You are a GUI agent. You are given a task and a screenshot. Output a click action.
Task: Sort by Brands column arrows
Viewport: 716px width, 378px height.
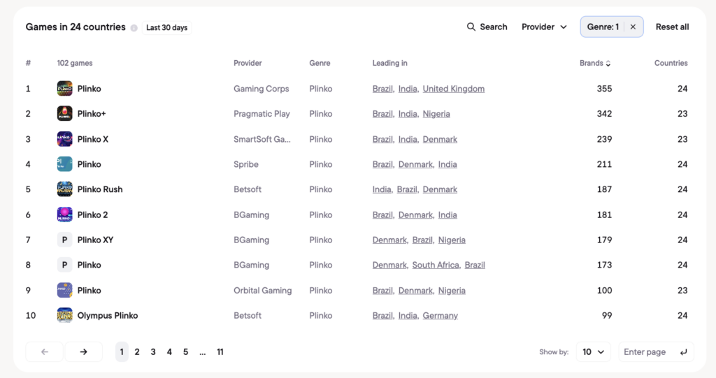[x=608, y=64]
